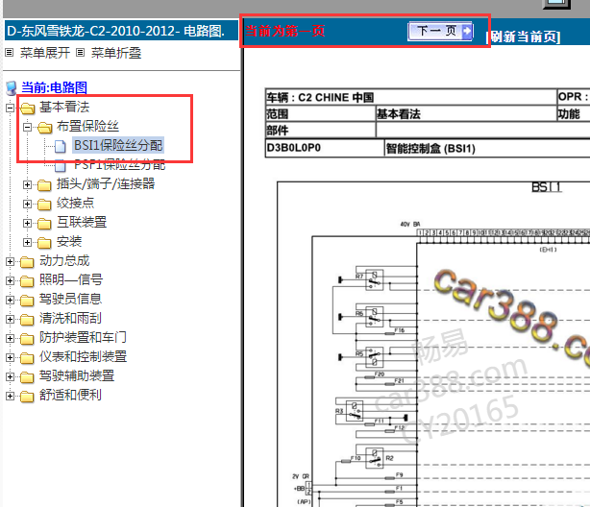Open the 舒适和便利 folder label
Screen dimensions: 590x507
(x=71, y=395)
